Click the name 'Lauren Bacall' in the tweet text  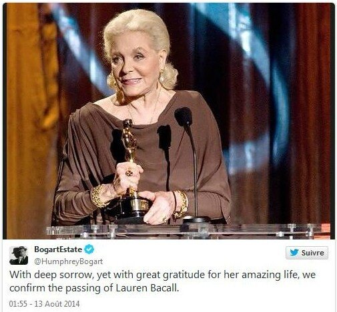[147, 288]
